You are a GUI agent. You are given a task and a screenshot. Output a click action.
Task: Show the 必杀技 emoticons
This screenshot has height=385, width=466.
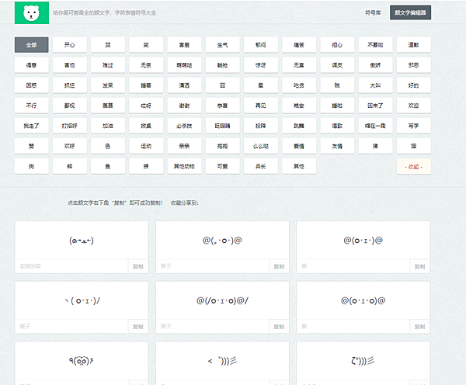tap(184, 126)
